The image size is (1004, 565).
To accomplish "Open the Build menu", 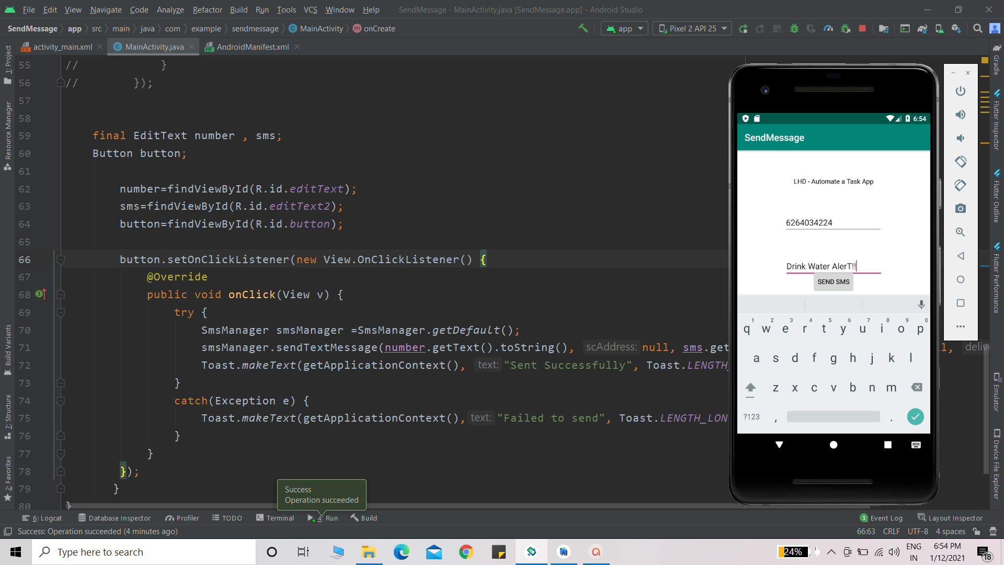I will [x=238, y=9].
